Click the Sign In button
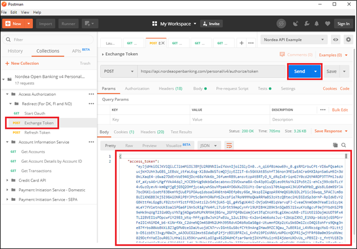The height and width of the screenshot is (249, 357). (x=343, y=24)
